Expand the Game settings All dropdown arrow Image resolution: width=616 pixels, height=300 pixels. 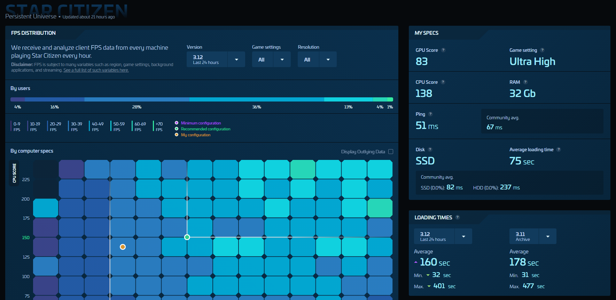(282, 59)
